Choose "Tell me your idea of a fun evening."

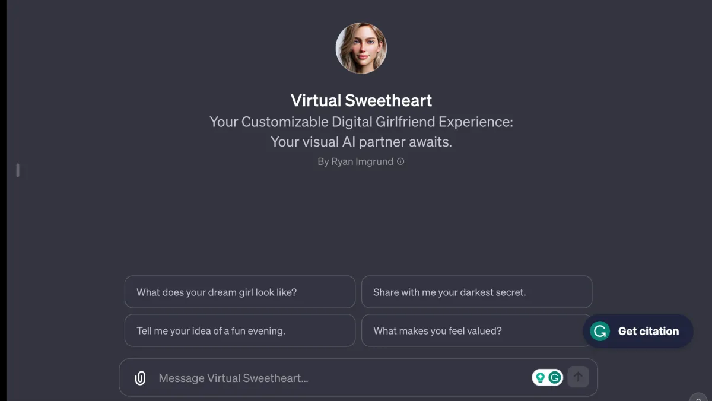tap(240, 330)
